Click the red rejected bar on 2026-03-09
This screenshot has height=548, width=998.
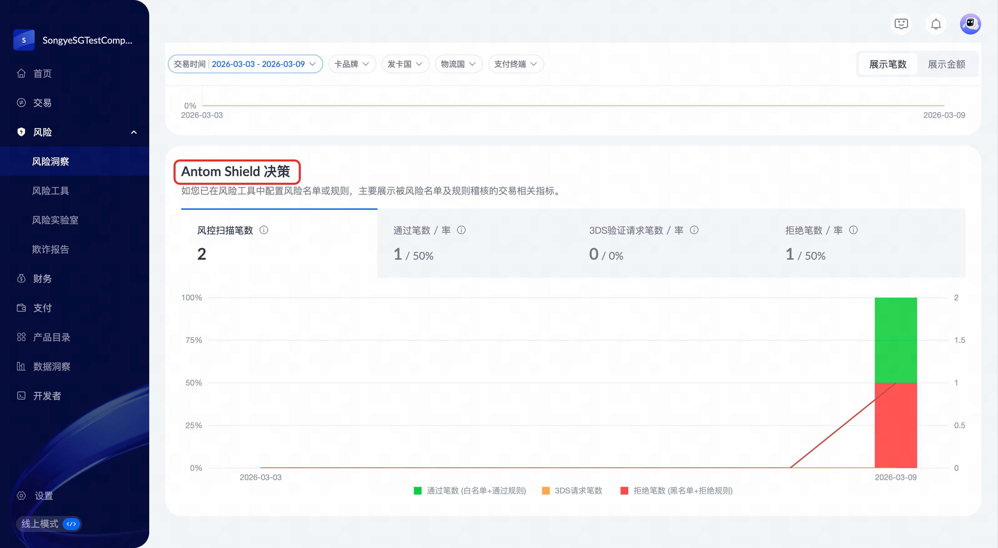(x=895, y=430)
